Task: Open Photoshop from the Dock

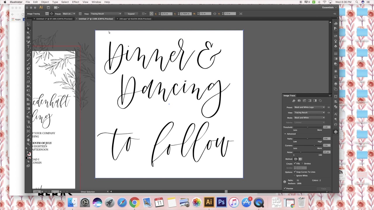Action: tap(221, 202)
